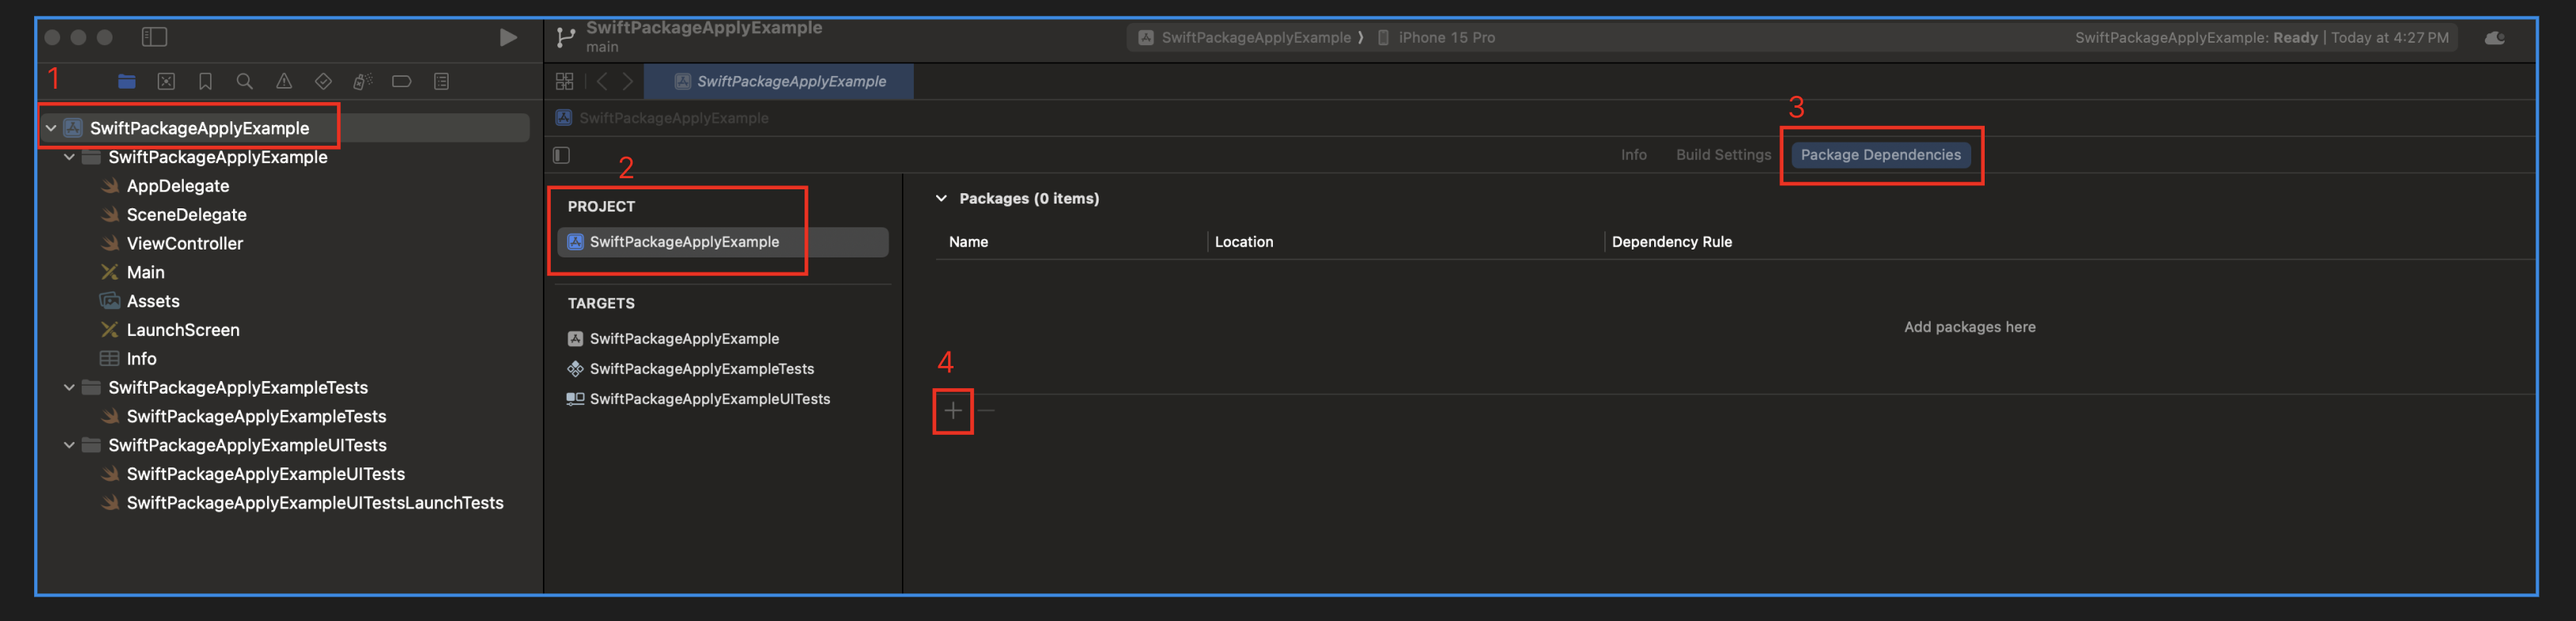The height and width of the screenshot is (621, 2576).
Task: Go forward in editor history
Action: [x=628, y=81]
